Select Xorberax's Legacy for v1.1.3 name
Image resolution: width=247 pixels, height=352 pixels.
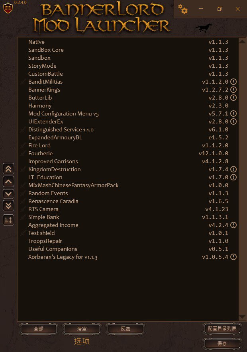(x=63, y=257)
